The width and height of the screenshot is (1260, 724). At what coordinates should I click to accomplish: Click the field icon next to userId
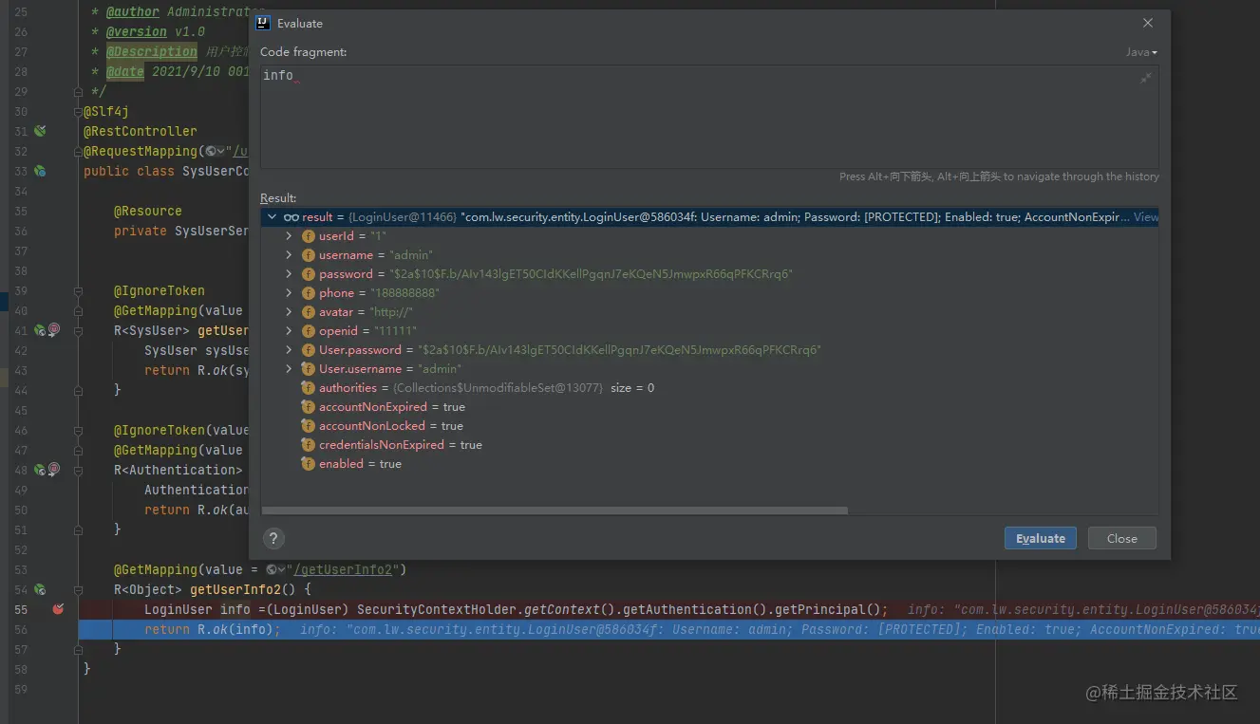coord(308,236)
